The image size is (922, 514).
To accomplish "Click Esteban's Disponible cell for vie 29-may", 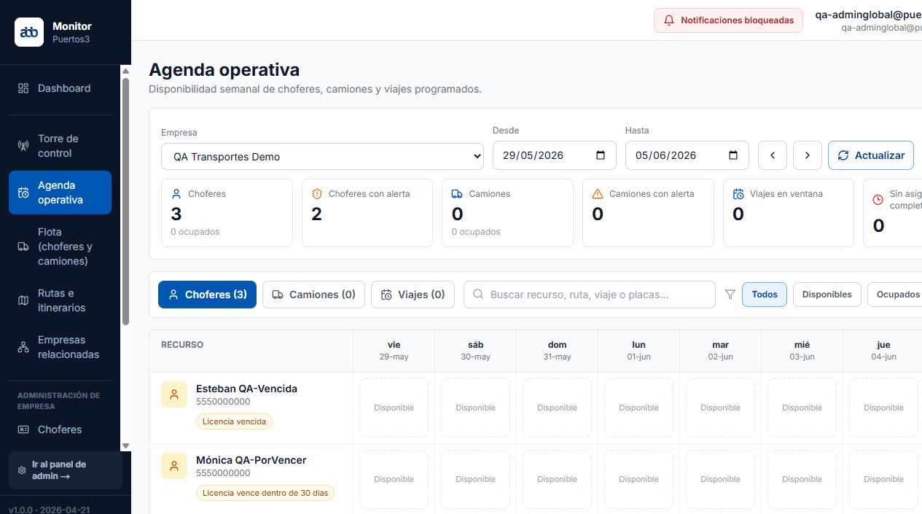I will coord(394,408).
